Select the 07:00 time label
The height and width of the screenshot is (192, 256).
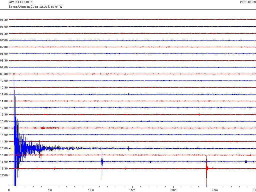[4, 40]
